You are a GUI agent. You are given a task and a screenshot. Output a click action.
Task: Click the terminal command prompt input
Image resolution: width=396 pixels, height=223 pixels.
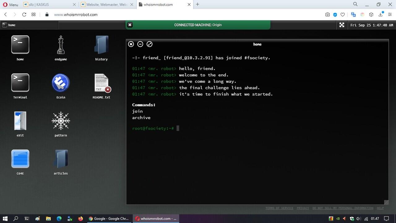178,128
